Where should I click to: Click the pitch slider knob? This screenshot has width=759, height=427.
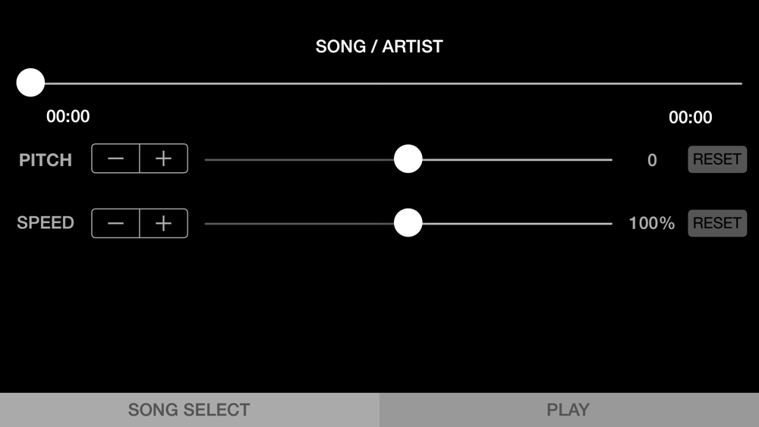(x=408, y=159)
